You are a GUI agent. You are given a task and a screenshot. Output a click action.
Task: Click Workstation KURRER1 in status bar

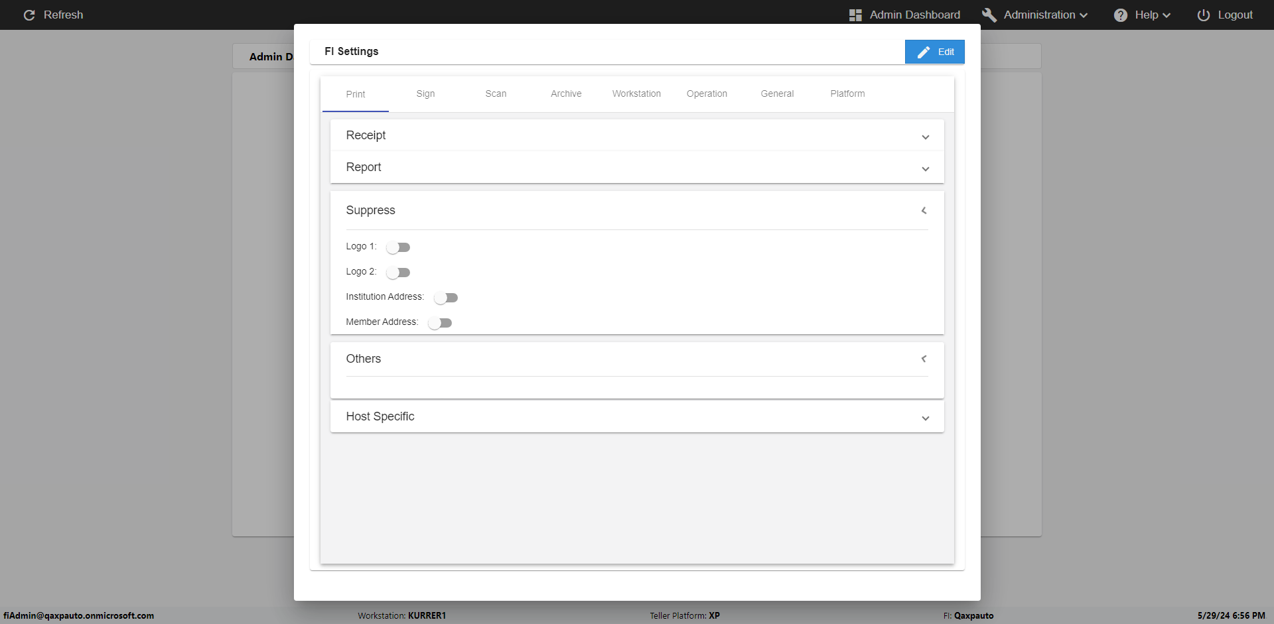coord(402,615)
